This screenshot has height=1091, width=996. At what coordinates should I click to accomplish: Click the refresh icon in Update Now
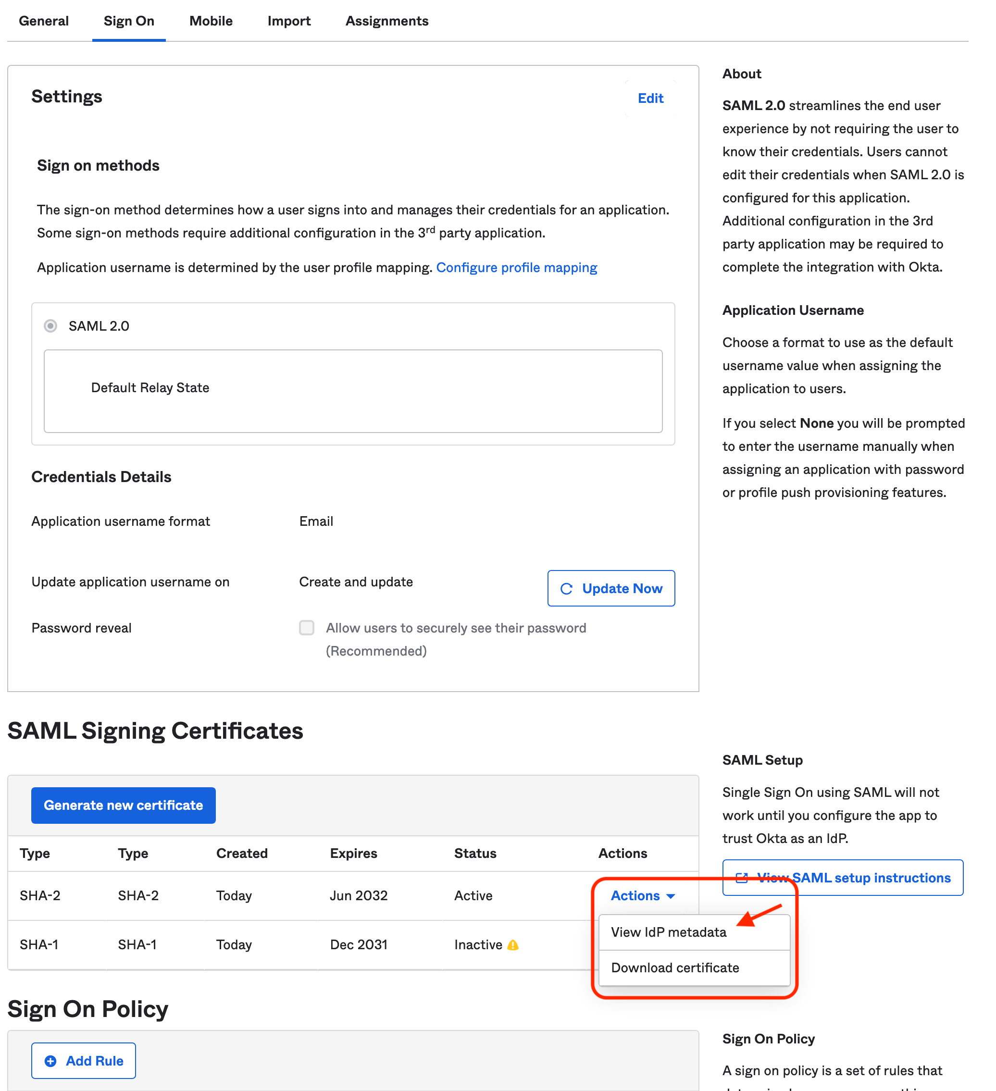(x=566, y=589)
